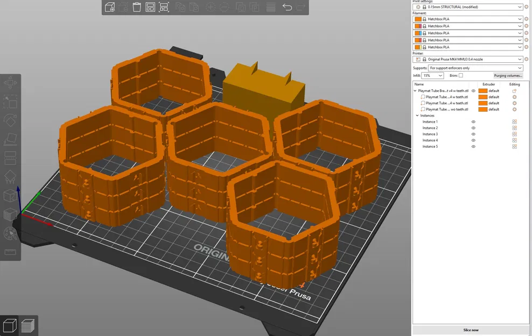Viewport: 532px width, 336px height.
Task: Select the Multimaterial painting palette tool
Action: tap(10, 234)
